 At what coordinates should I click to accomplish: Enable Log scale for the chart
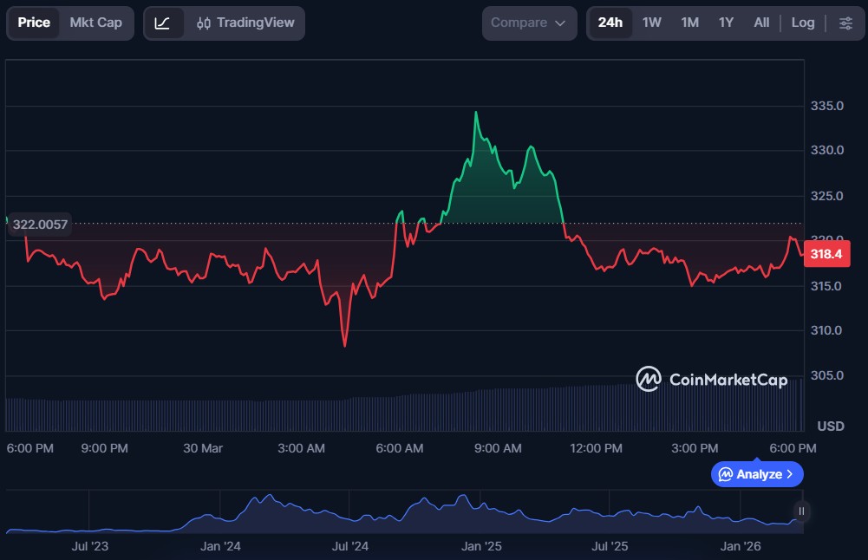pos(802,23)
